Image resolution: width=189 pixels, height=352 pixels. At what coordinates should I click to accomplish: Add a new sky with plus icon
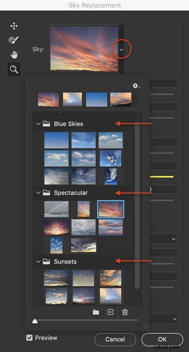[x=110, y=312]
